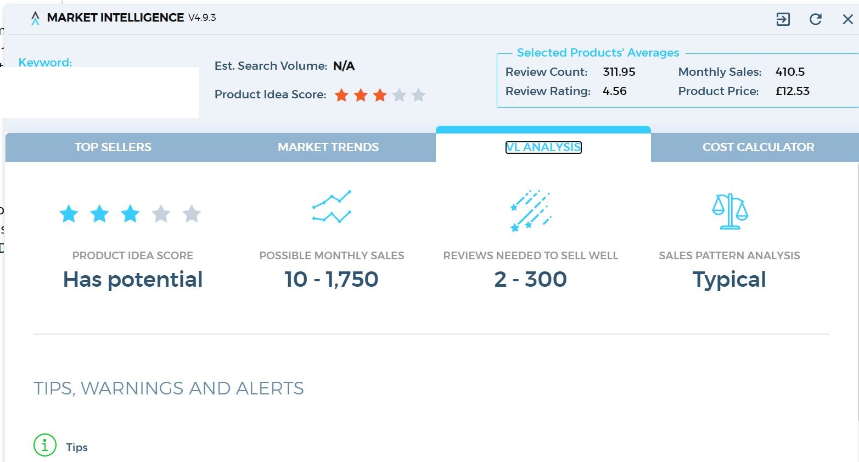Click the Market Intelligence logo icon
Image resolution: width=859 pixels, height=462 pixels.
[36, 19]
